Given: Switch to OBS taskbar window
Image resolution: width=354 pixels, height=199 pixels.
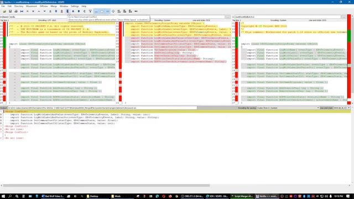Looking at the screenshot, I should pyautogui.click(x=192, y=196).
